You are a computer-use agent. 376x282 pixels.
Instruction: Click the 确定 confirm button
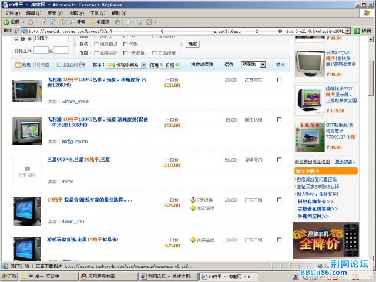click(x=193, y=44)
